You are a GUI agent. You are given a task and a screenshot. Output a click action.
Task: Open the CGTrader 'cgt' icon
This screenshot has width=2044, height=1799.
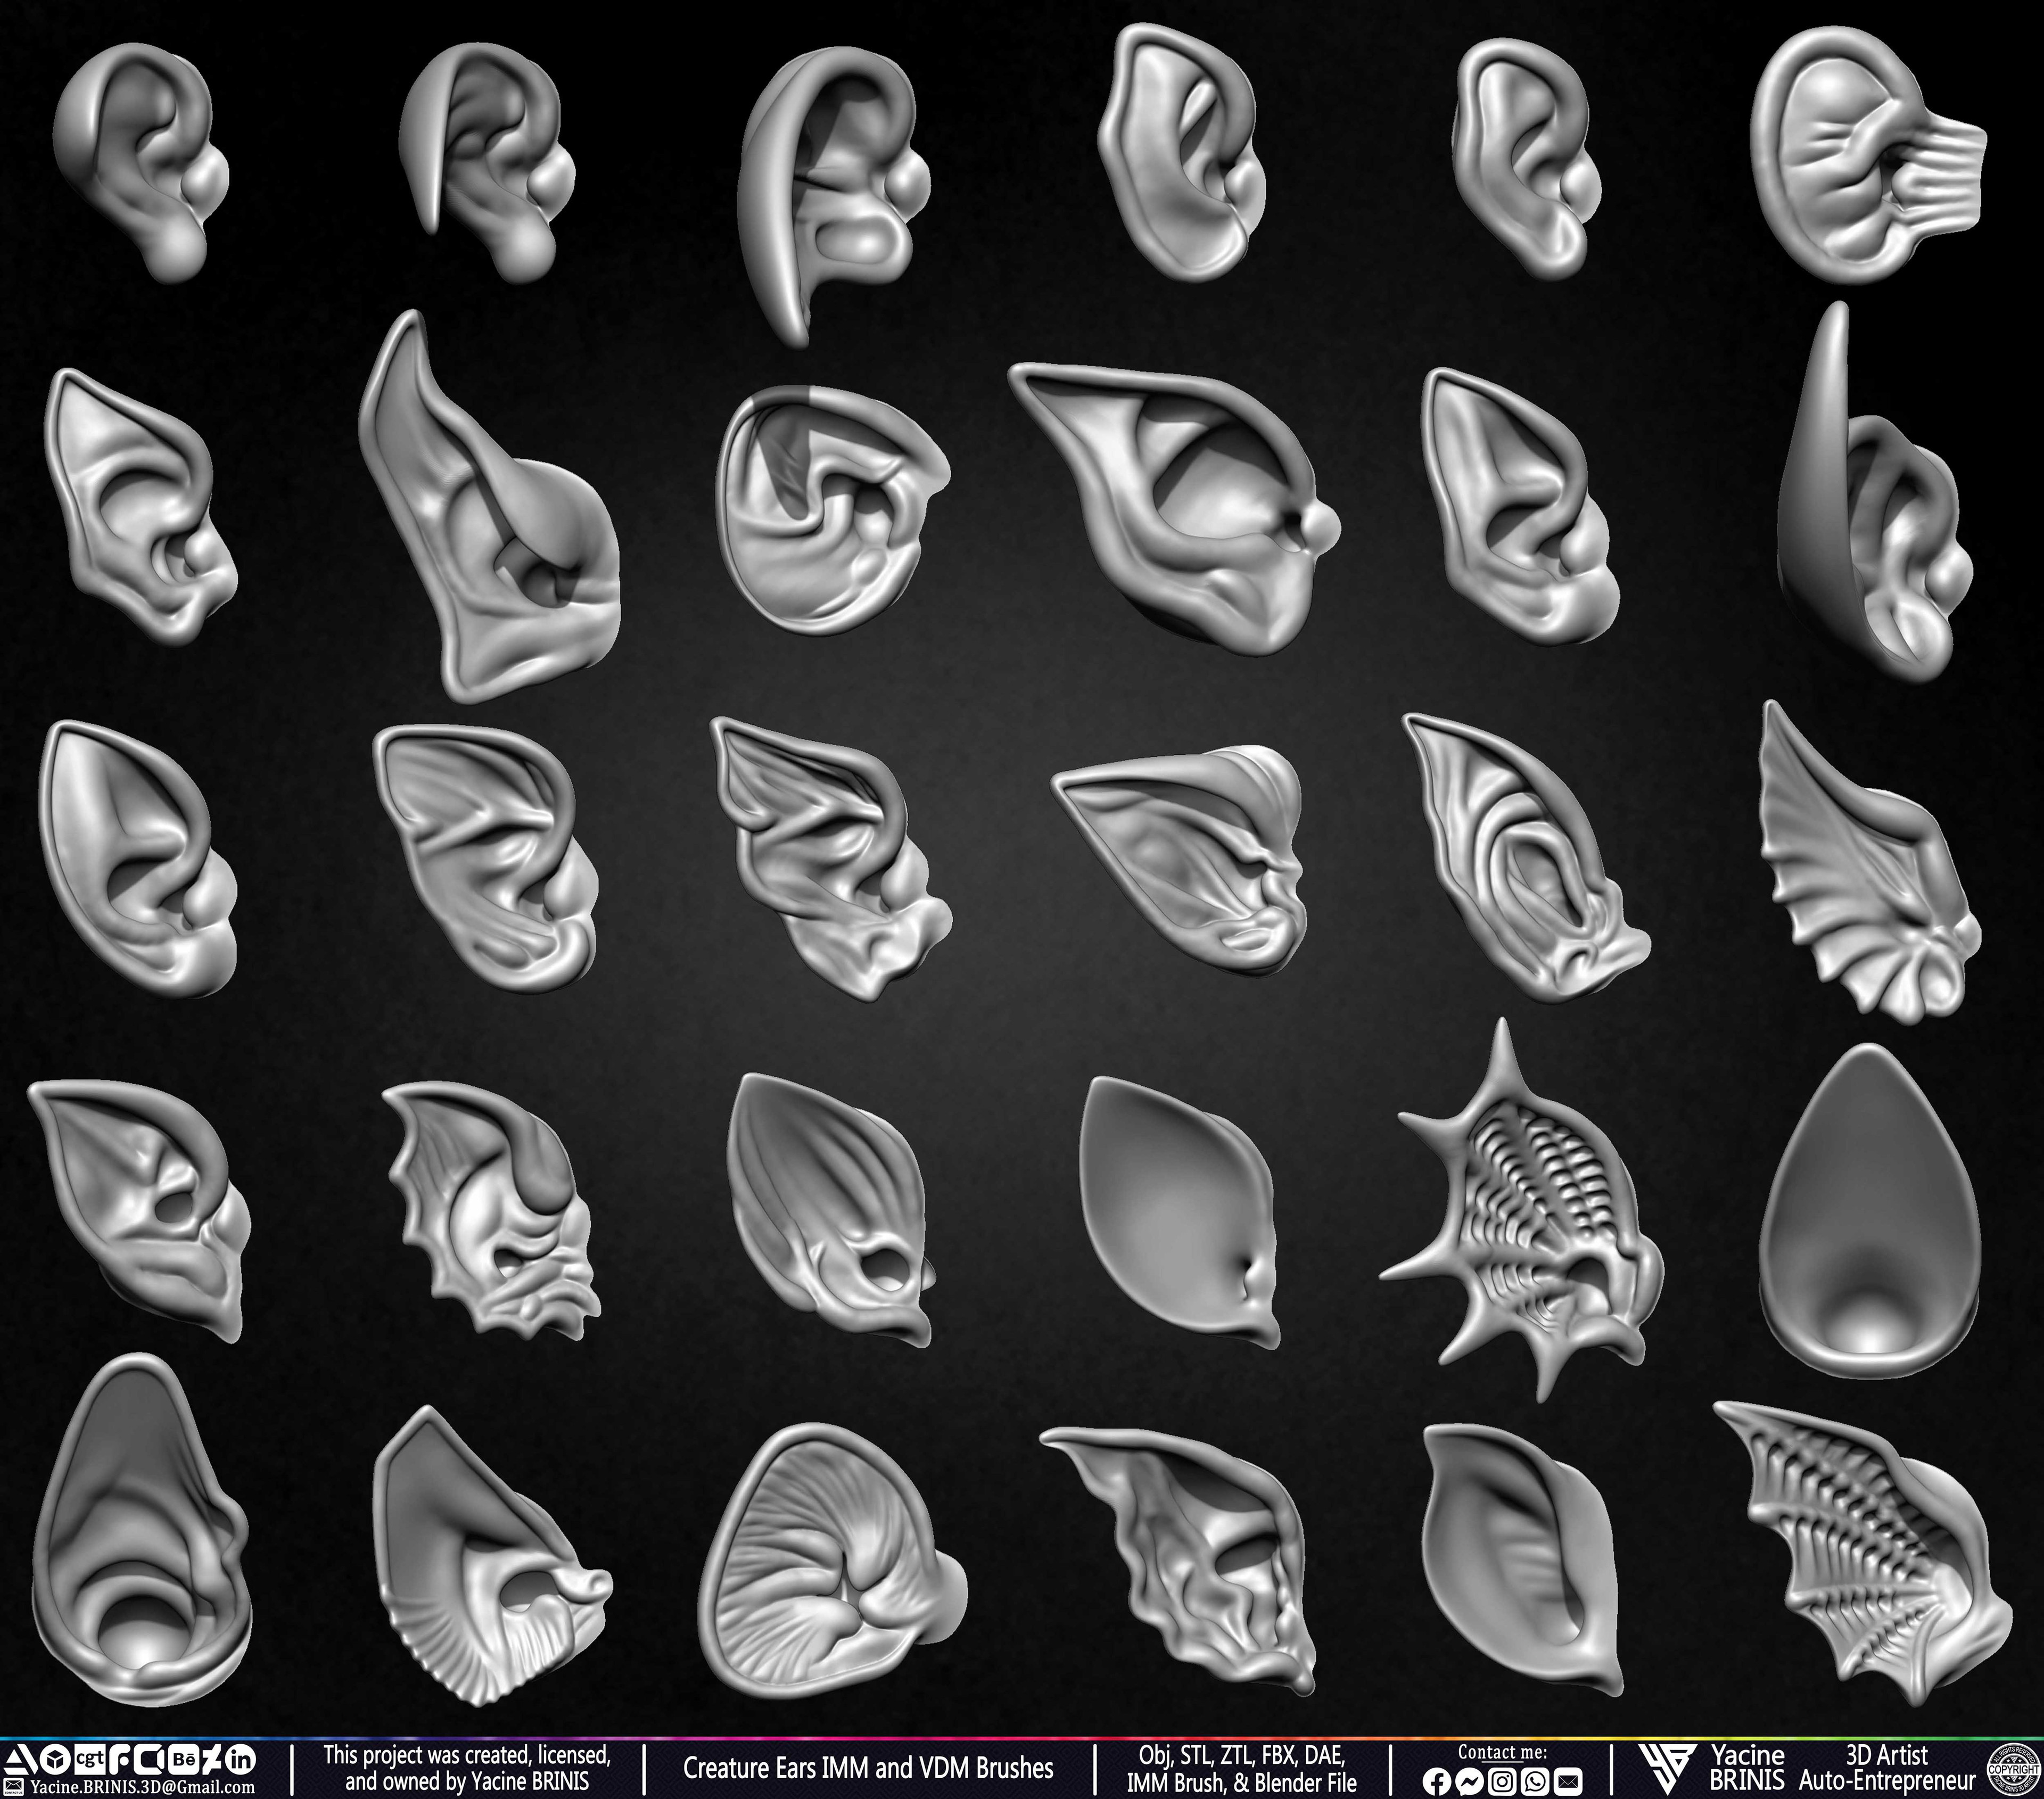[90, 1759]
